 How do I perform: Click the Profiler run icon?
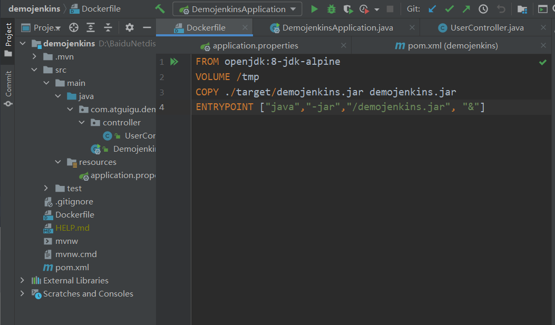[x=365, y=9]
